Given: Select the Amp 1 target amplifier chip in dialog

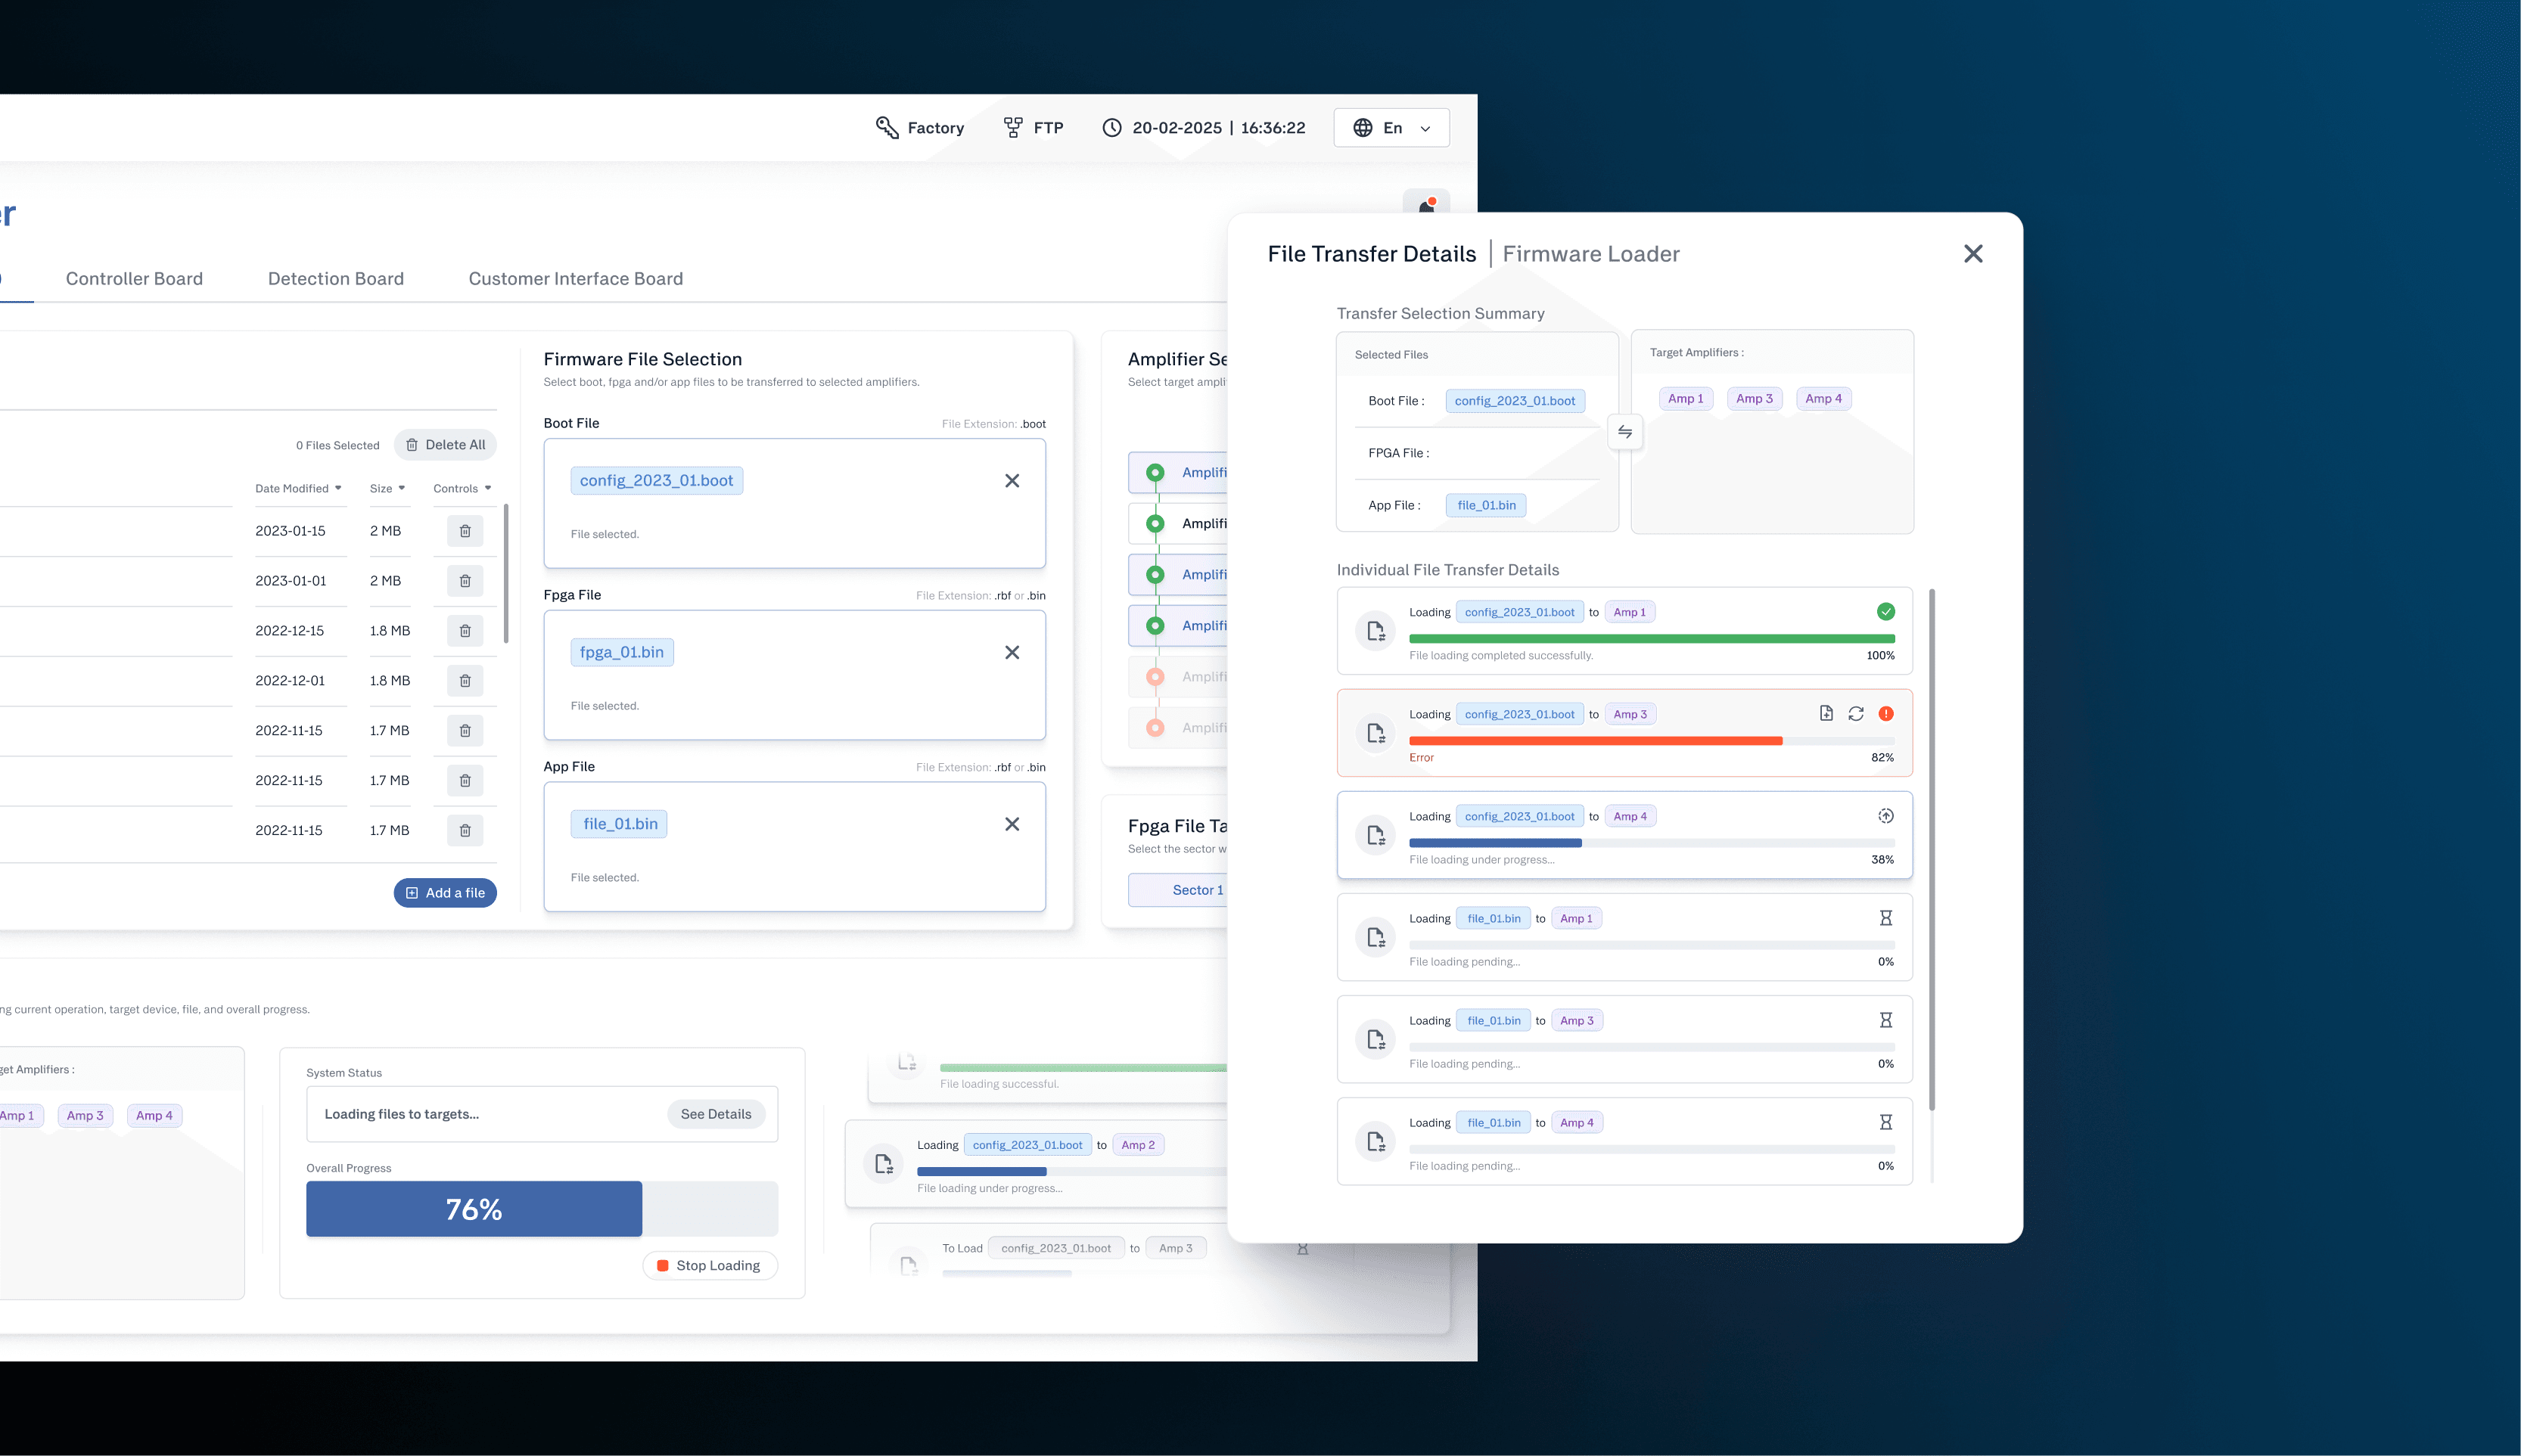Looking at the screenshot, I should click(1686, 399).
